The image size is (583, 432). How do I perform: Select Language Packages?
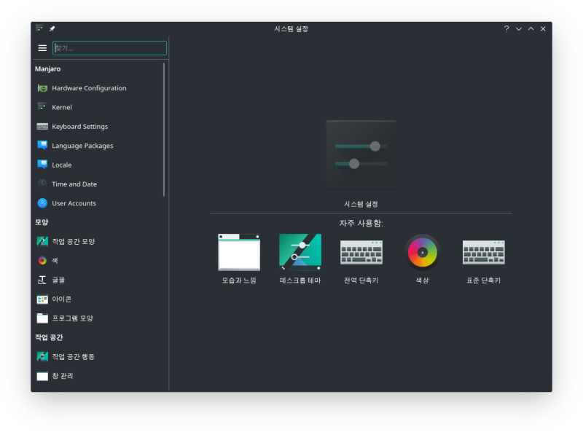tap(82, 145)
